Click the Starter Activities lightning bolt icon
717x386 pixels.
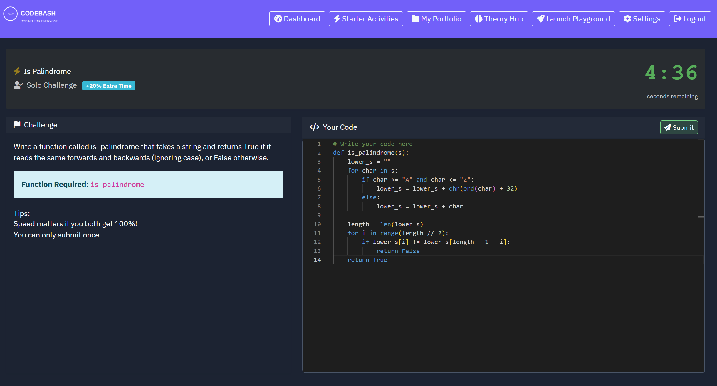tap(337, 19)
